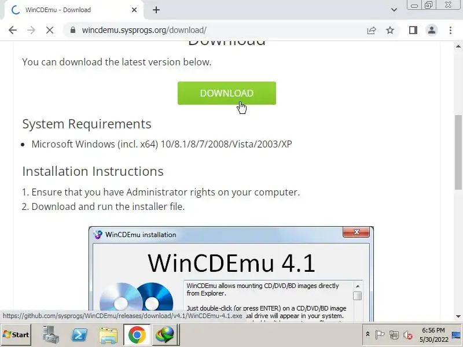
Task: Go back to previous page
Action: pos(13,30)
